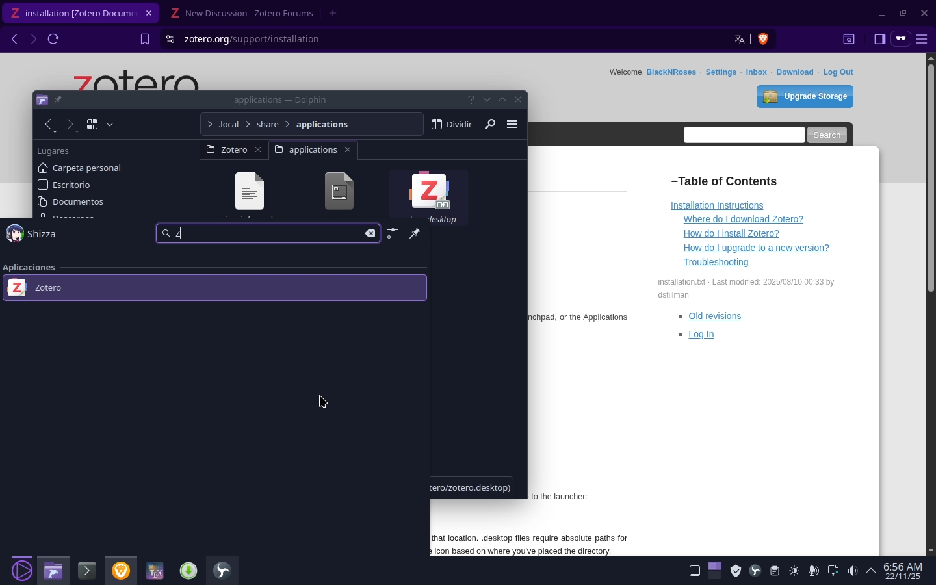Switch to installation Zotero Documentation tab

81,13
